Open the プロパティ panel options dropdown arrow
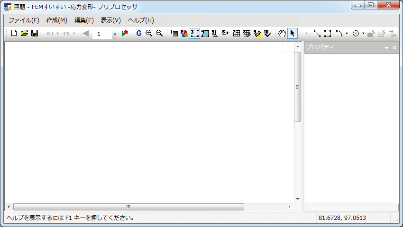This screenshot has height=227, width=403. click(x=386, y=48)
